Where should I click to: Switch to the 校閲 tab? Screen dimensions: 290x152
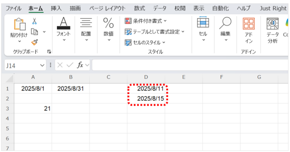180,8
